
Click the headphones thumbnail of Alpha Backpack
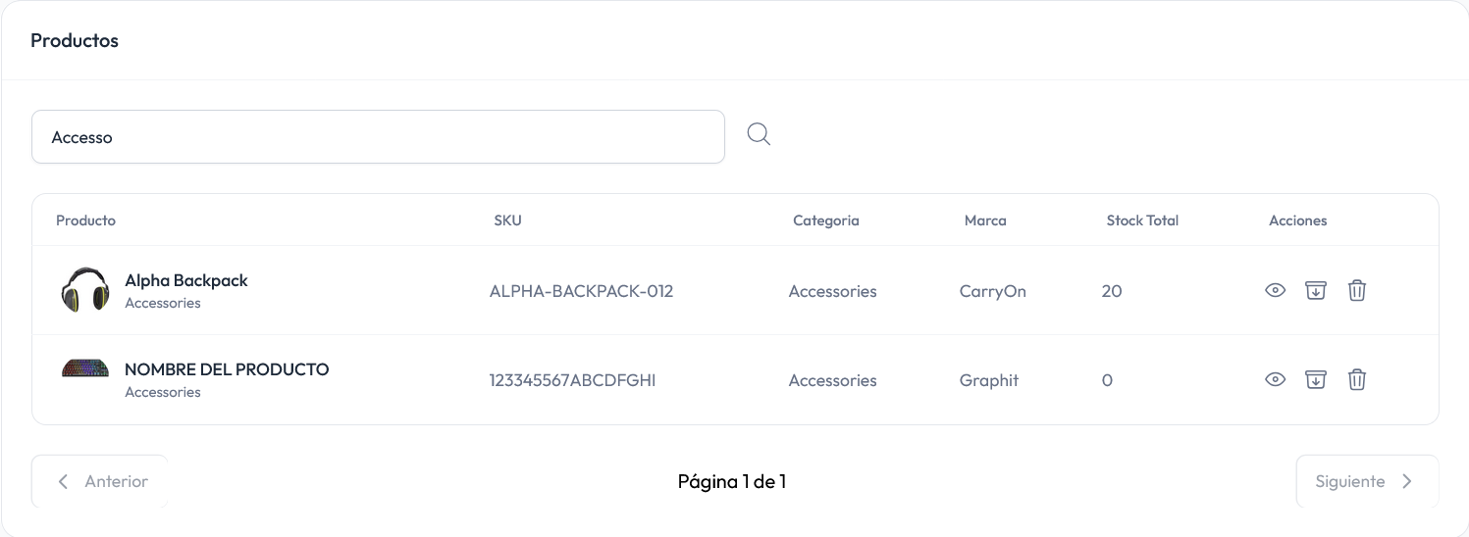click(x=85, y=290)
